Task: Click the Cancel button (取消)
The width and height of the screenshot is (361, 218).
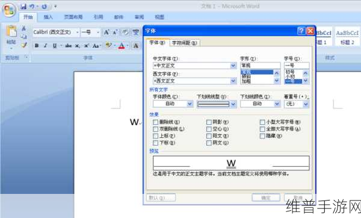Action: [x=298, y=198]
